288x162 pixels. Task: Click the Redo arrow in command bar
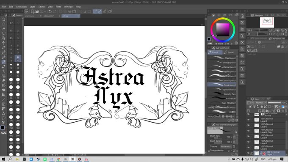coord(55,11)
